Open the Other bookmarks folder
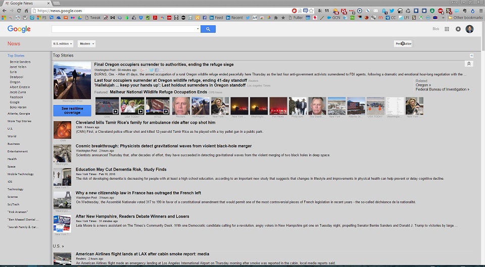This screenshot has height=267, width=485. pos(465,18)
